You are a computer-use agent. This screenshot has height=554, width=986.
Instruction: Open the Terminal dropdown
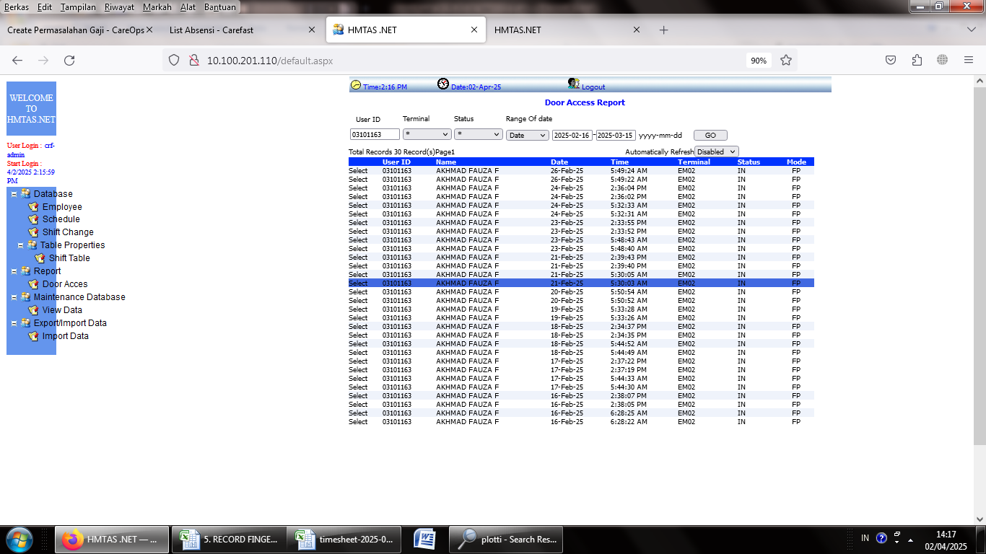(x=427, y=135)
